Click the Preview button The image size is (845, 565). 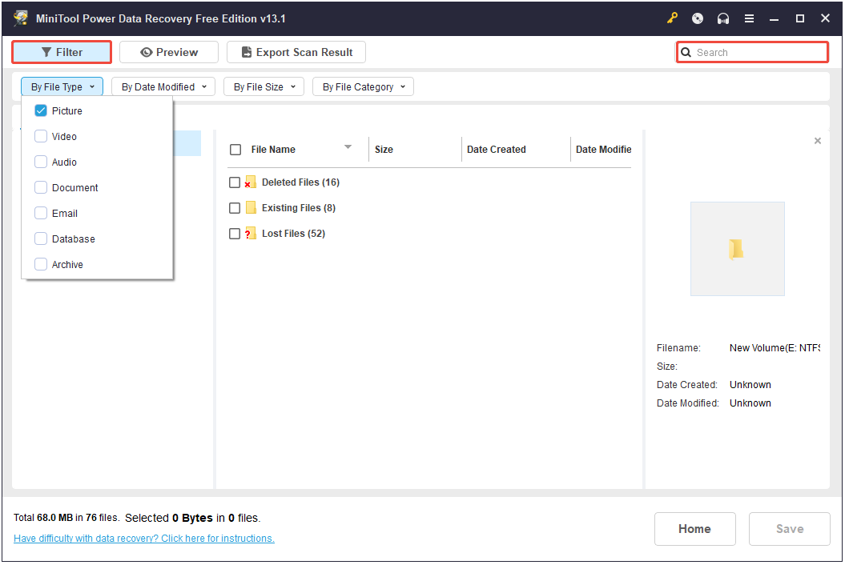click(169, 52)
